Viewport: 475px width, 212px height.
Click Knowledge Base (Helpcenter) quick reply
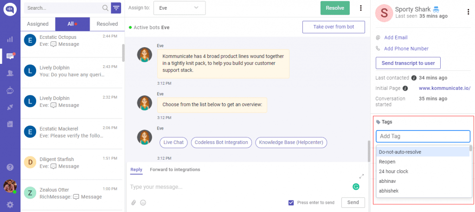coord(291,143)
